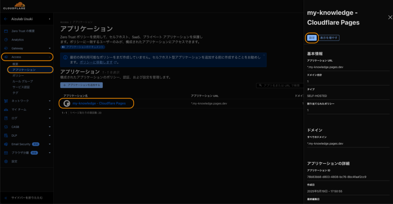The image size is (393, 204).
Task: Expand the ログ menu chevron
Action: (50, 118)
